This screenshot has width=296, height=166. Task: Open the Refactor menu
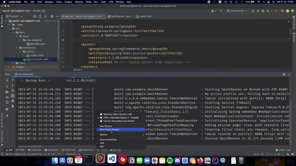79,2
